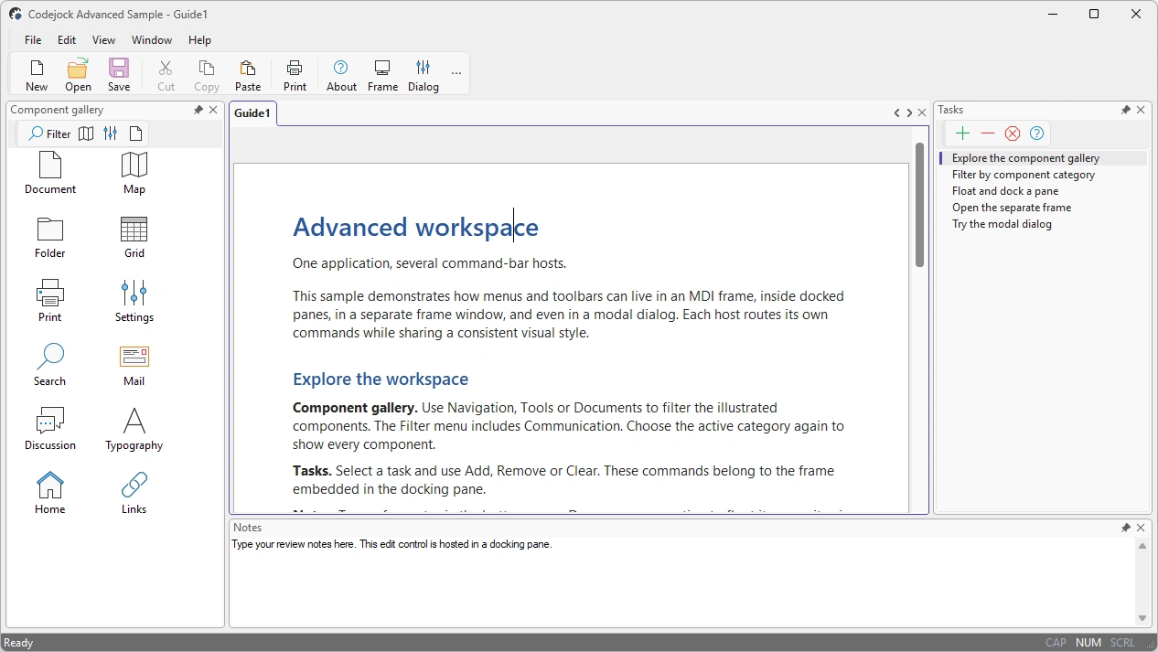Open the Filter dropdown in Component gallery
This screenshot has width=1158, height=652.
49,134
